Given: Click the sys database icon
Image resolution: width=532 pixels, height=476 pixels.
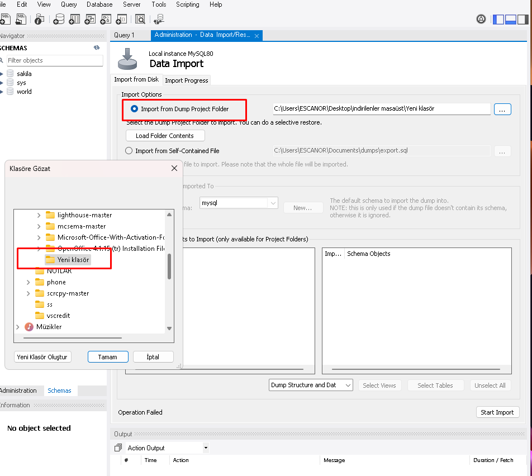Looking at the screenshot, I should click(x=10, y=83).
